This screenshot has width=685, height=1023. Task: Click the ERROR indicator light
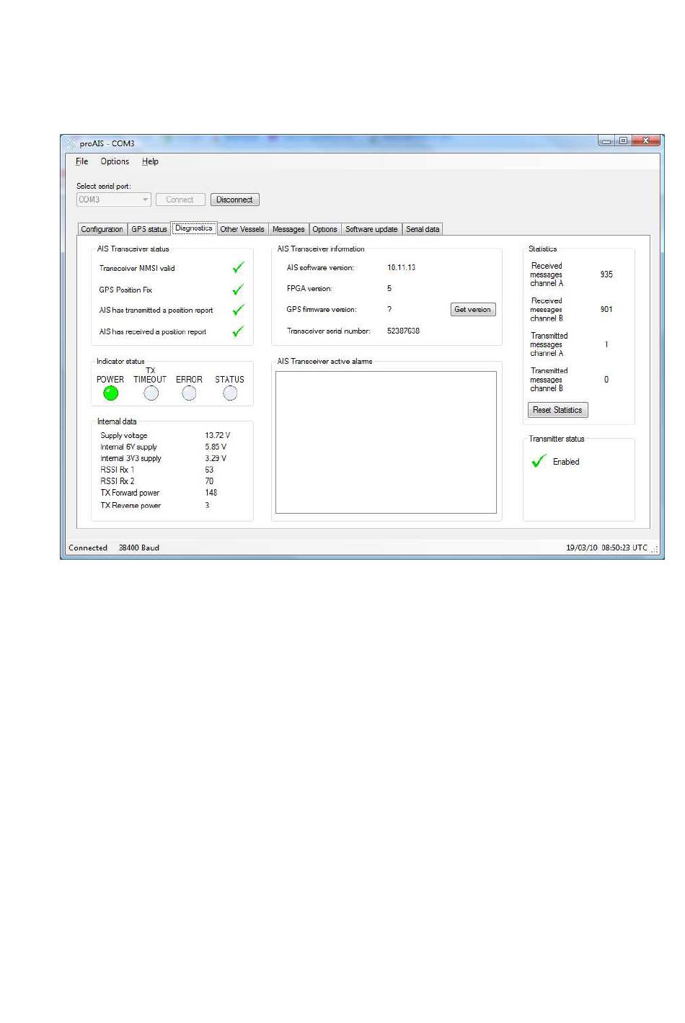(189, 393)
